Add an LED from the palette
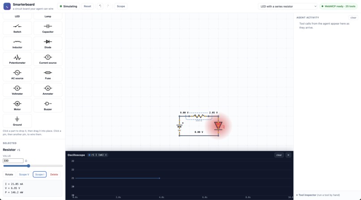 point(17,16)
